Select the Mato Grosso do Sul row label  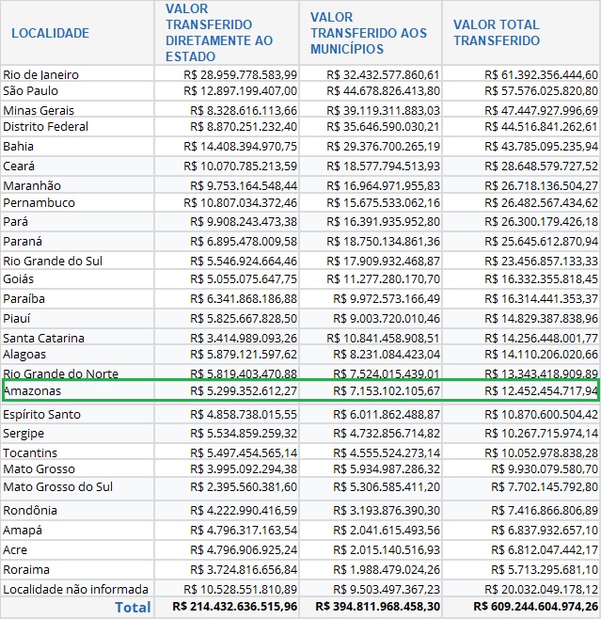[57, 487]
